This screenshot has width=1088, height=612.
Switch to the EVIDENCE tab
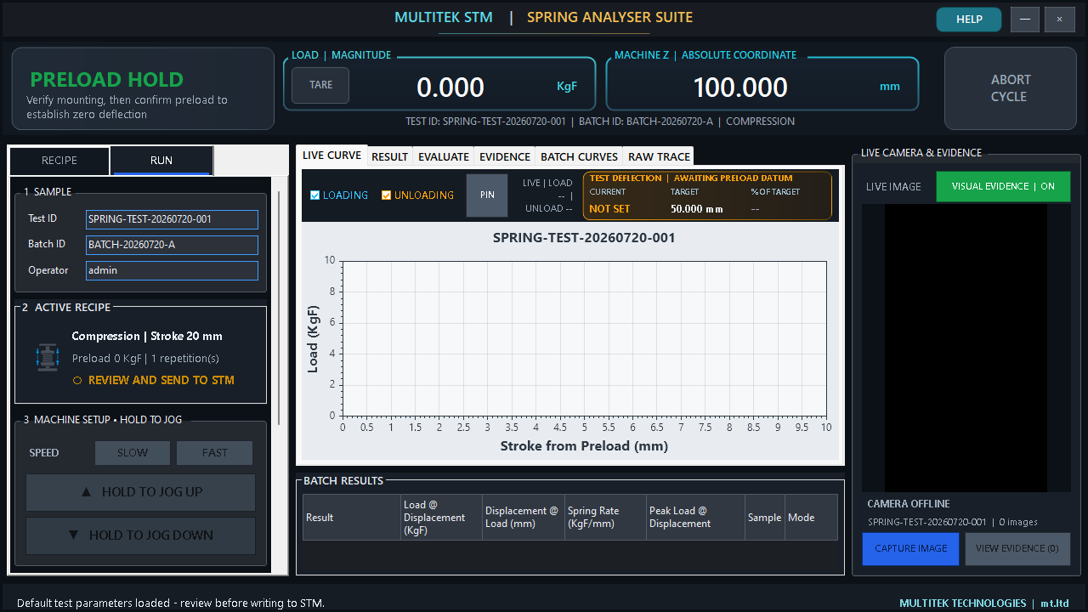tap(505, 156)
